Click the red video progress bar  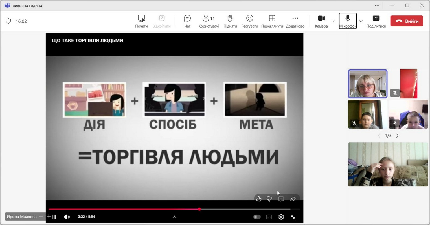[x=124, y=209]
